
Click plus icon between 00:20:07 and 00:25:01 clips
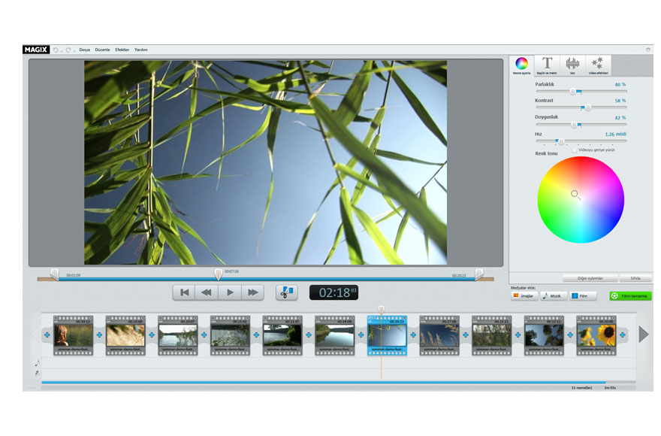[204, 335]
